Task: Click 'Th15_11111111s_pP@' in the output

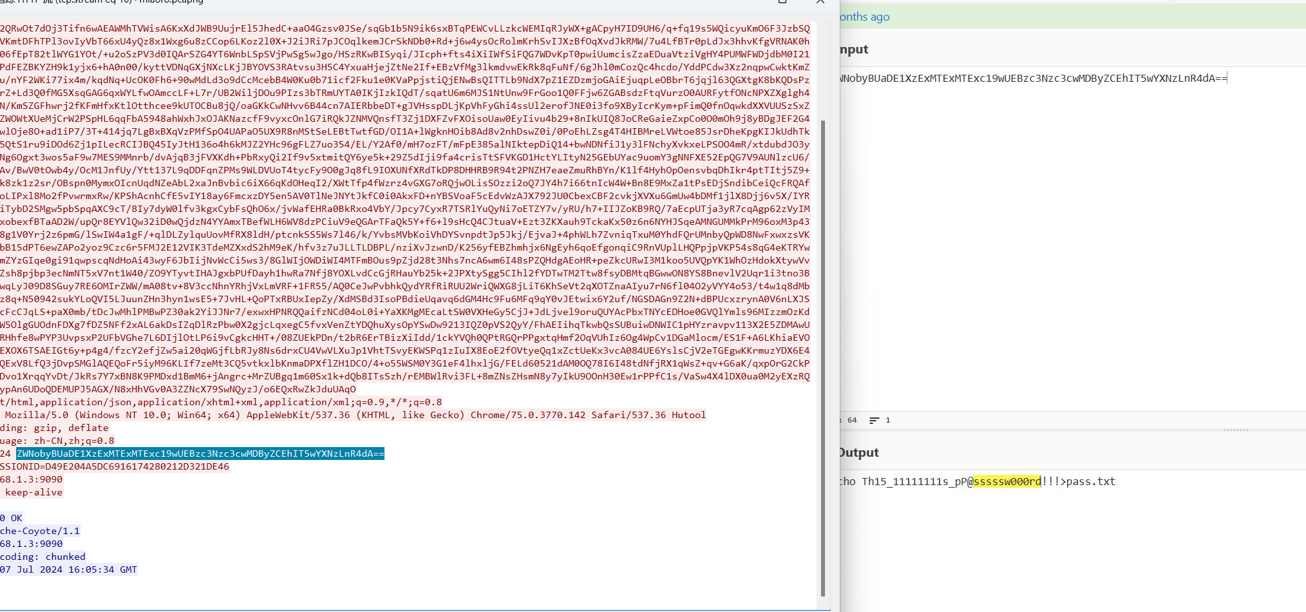Action: pyautogui.click(x=917, y=481)
